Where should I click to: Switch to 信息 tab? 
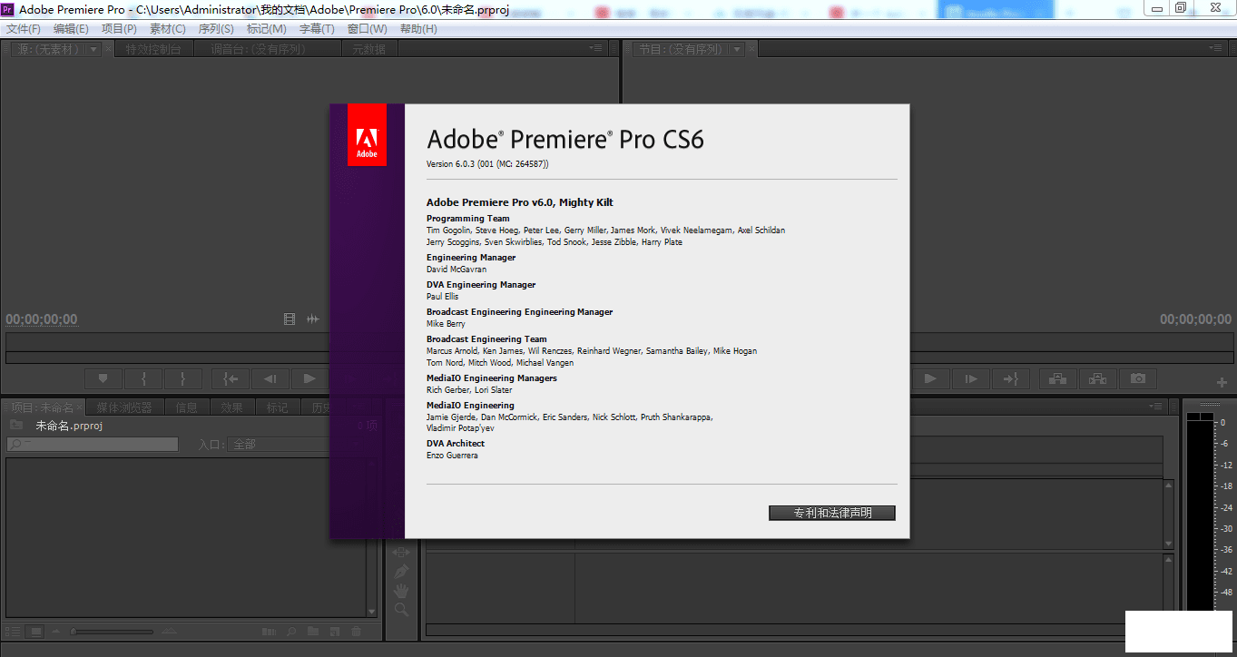tap(186, 407)
